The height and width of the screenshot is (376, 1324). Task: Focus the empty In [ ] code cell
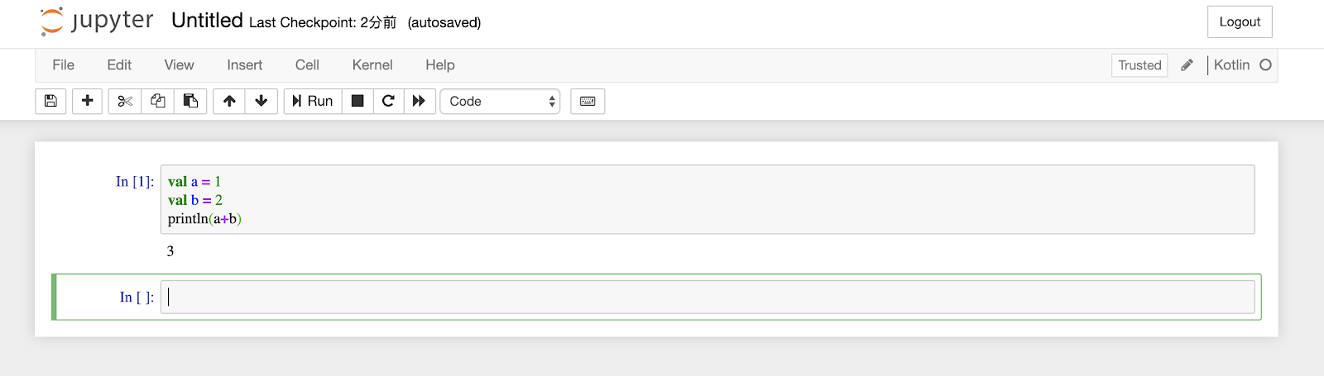click(x=708, y=297)
